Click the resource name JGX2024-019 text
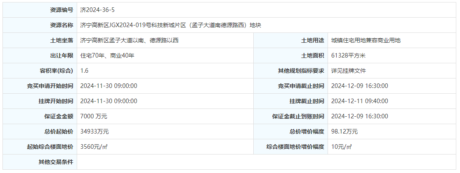The height and width of the screenshot is (173, 460). (171, 25)
